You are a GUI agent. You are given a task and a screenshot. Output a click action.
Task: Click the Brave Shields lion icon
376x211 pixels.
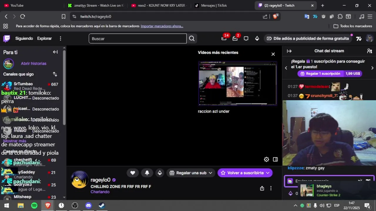click(x=275, y=16)
